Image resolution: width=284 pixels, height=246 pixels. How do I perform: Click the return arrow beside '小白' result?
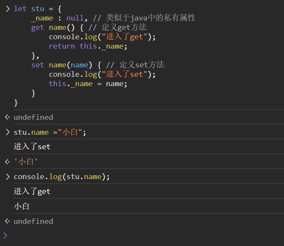tap(7, 162)
